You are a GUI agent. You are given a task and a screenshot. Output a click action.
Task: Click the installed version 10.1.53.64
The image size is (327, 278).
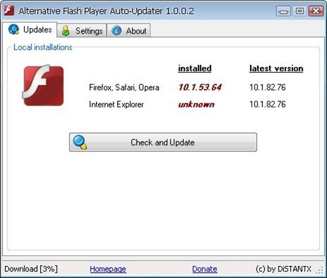(x=200, y=87)
